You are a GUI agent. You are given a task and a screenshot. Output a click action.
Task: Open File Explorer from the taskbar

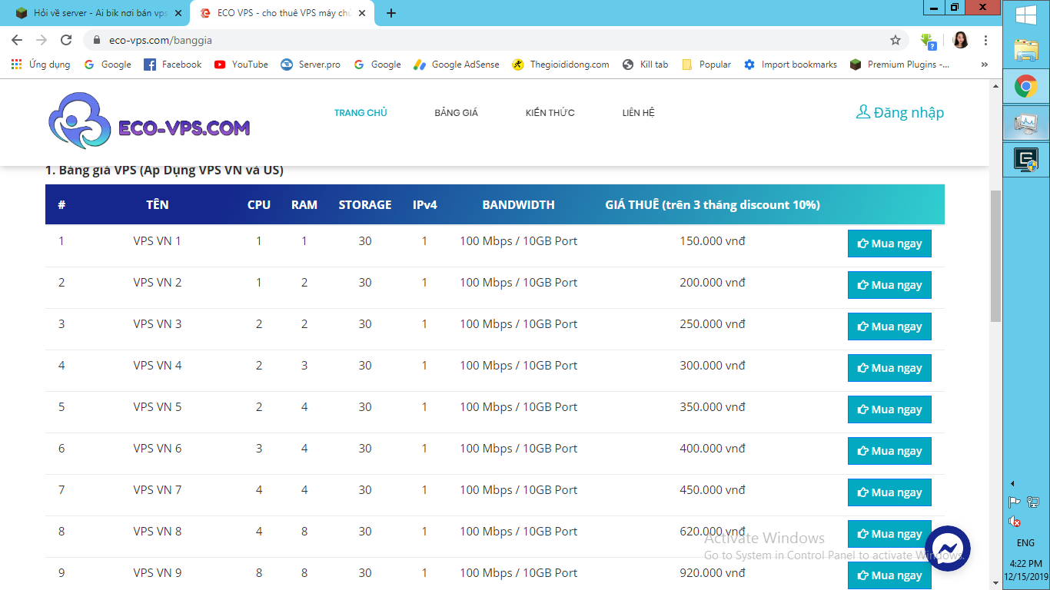coord(1026,50)
